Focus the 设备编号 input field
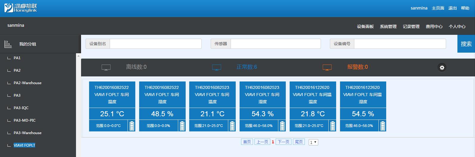The width and height of the screenshot is (475, 157). tap(400, 44)
